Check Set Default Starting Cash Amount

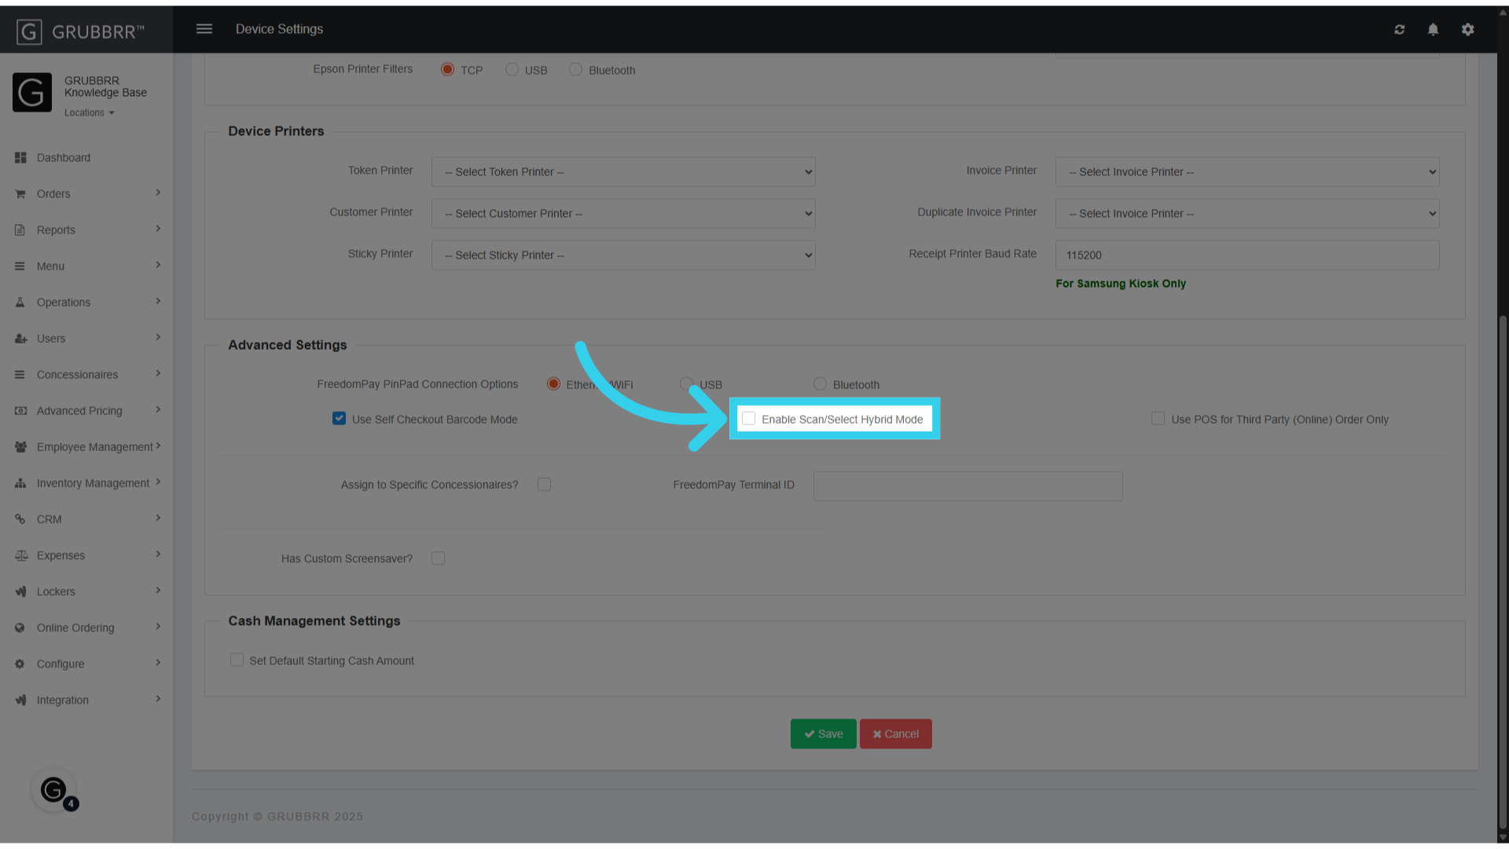pos(237,660)
